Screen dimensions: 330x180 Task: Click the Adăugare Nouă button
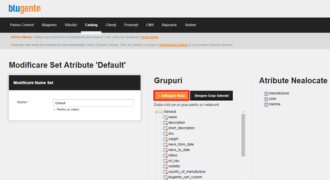tap(171, 96)
